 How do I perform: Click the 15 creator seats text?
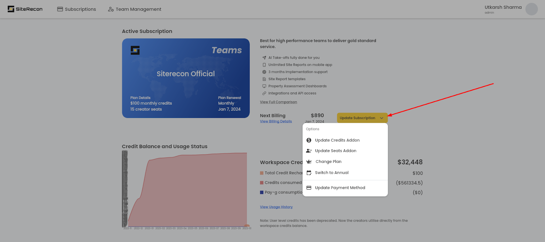pyautogui.click(x=146, y=109)
